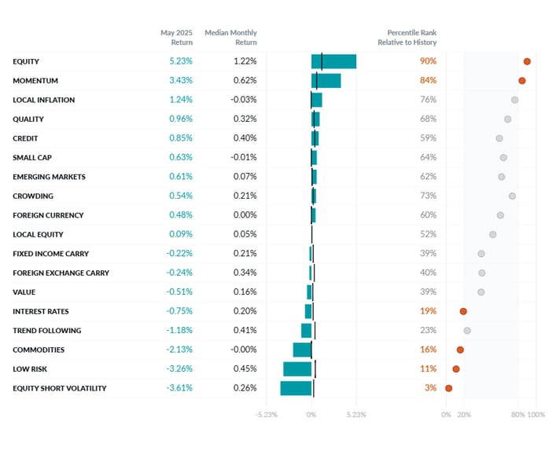This screenshot has height=462, width=549.
Task: Select the gray Local Inflation percentile dot
Action: click(514, 100)
